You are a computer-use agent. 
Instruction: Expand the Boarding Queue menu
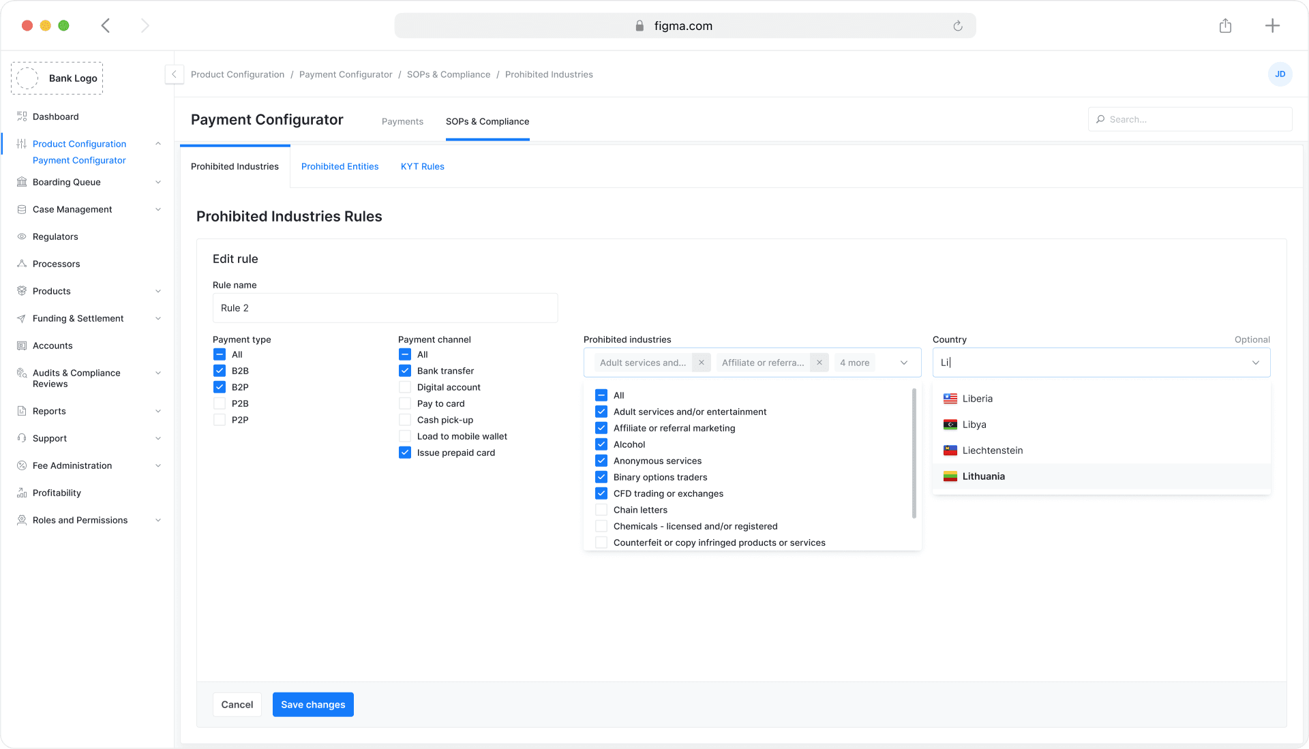pyautogui.click(x=158, y=182)
